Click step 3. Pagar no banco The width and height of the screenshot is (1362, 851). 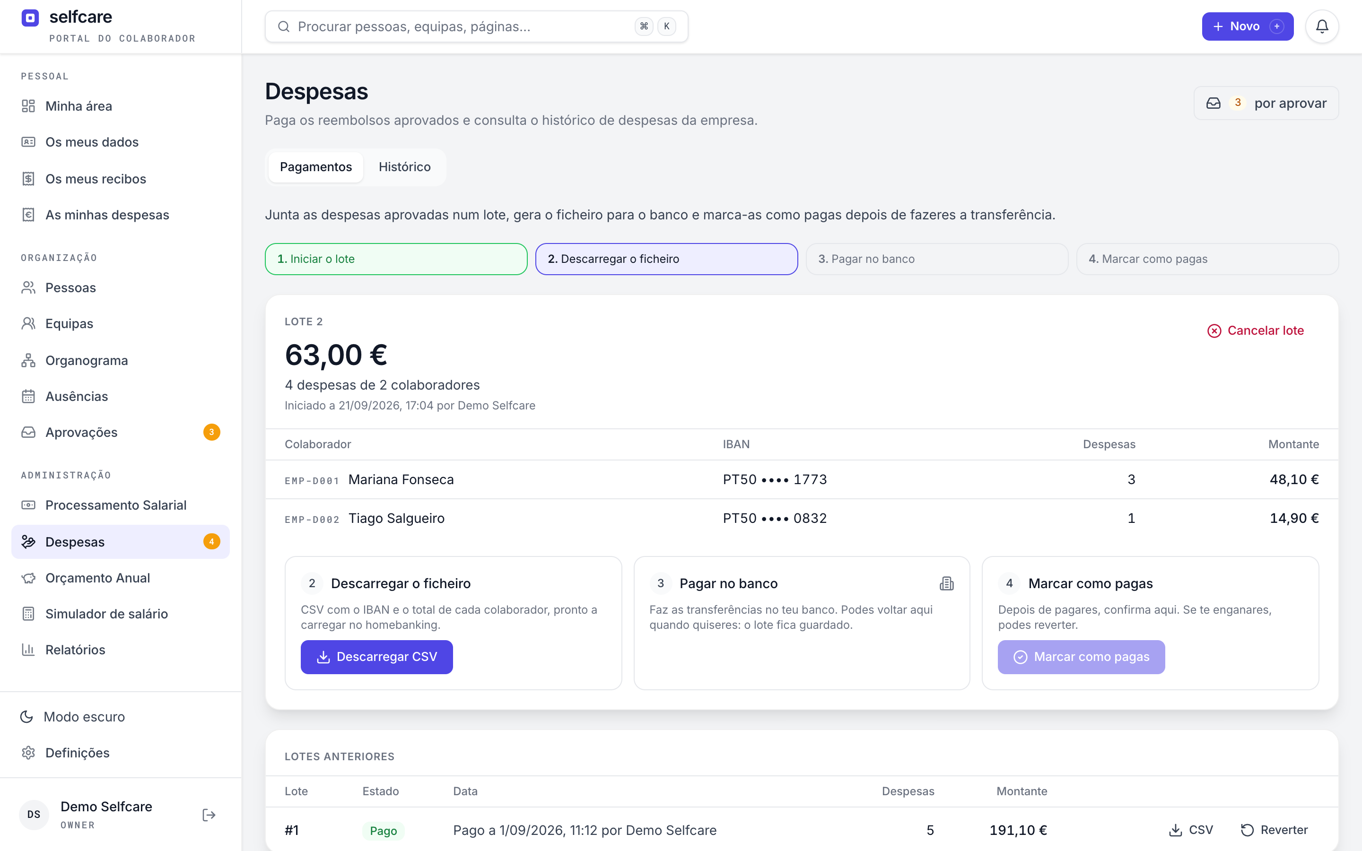click(937, 259)
